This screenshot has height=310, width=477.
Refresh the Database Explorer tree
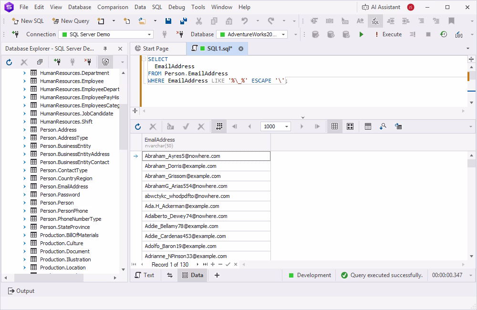tap(8, 62)
